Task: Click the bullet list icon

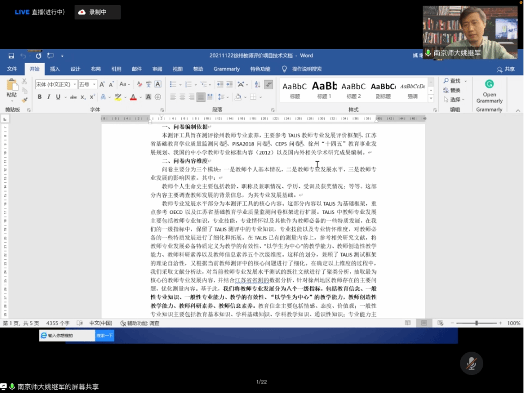Action: pos(172,84)
